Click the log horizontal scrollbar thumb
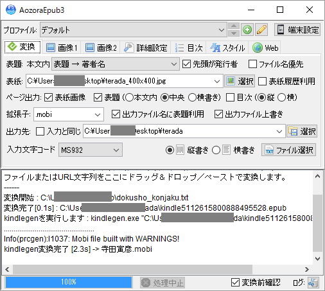The width and height of the screenshot is (325, 291). click(x=132, y=269)
